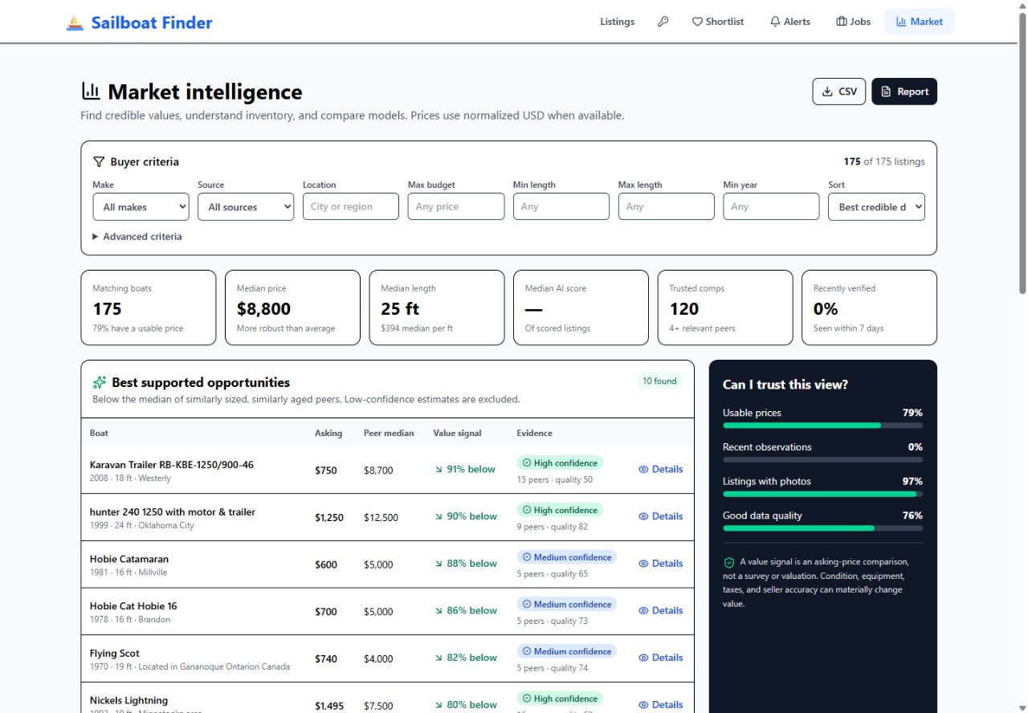Click the 'Hobie Catamaran' boat name
This screenshot has width=1028, height=713.
pyautogui.click(x=129, y=559)
